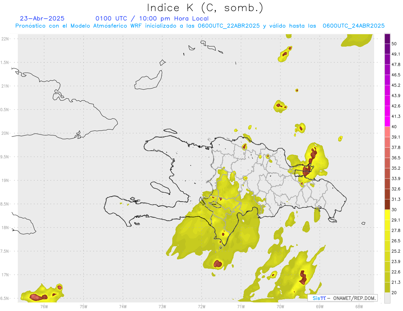Click the "18N" latitude label
Viewport: 403px width, 311px height.
pos(5,228)
